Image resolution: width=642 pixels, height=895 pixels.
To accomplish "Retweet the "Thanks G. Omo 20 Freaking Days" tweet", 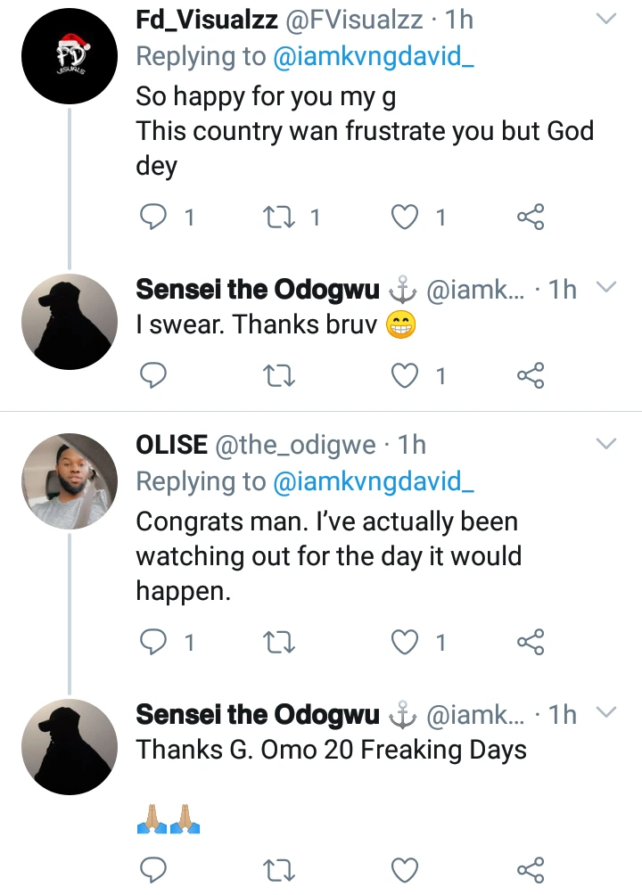I will tap(279, 870).
